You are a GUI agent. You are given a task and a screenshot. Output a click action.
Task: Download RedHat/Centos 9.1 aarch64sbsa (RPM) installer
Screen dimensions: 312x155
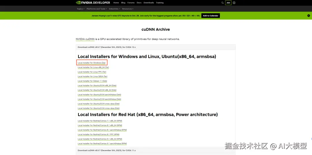[102, 144]
